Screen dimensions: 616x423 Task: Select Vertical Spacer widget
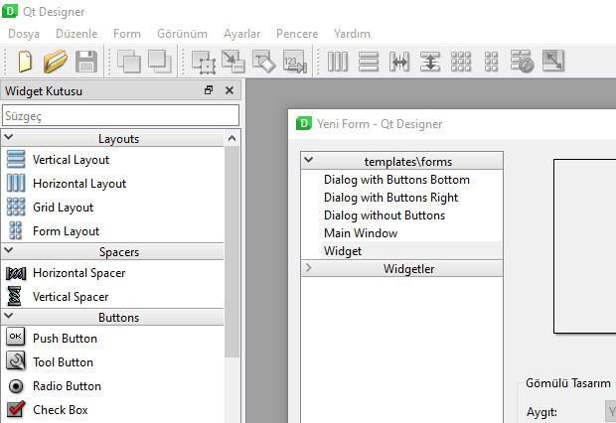tap(112, 297)
